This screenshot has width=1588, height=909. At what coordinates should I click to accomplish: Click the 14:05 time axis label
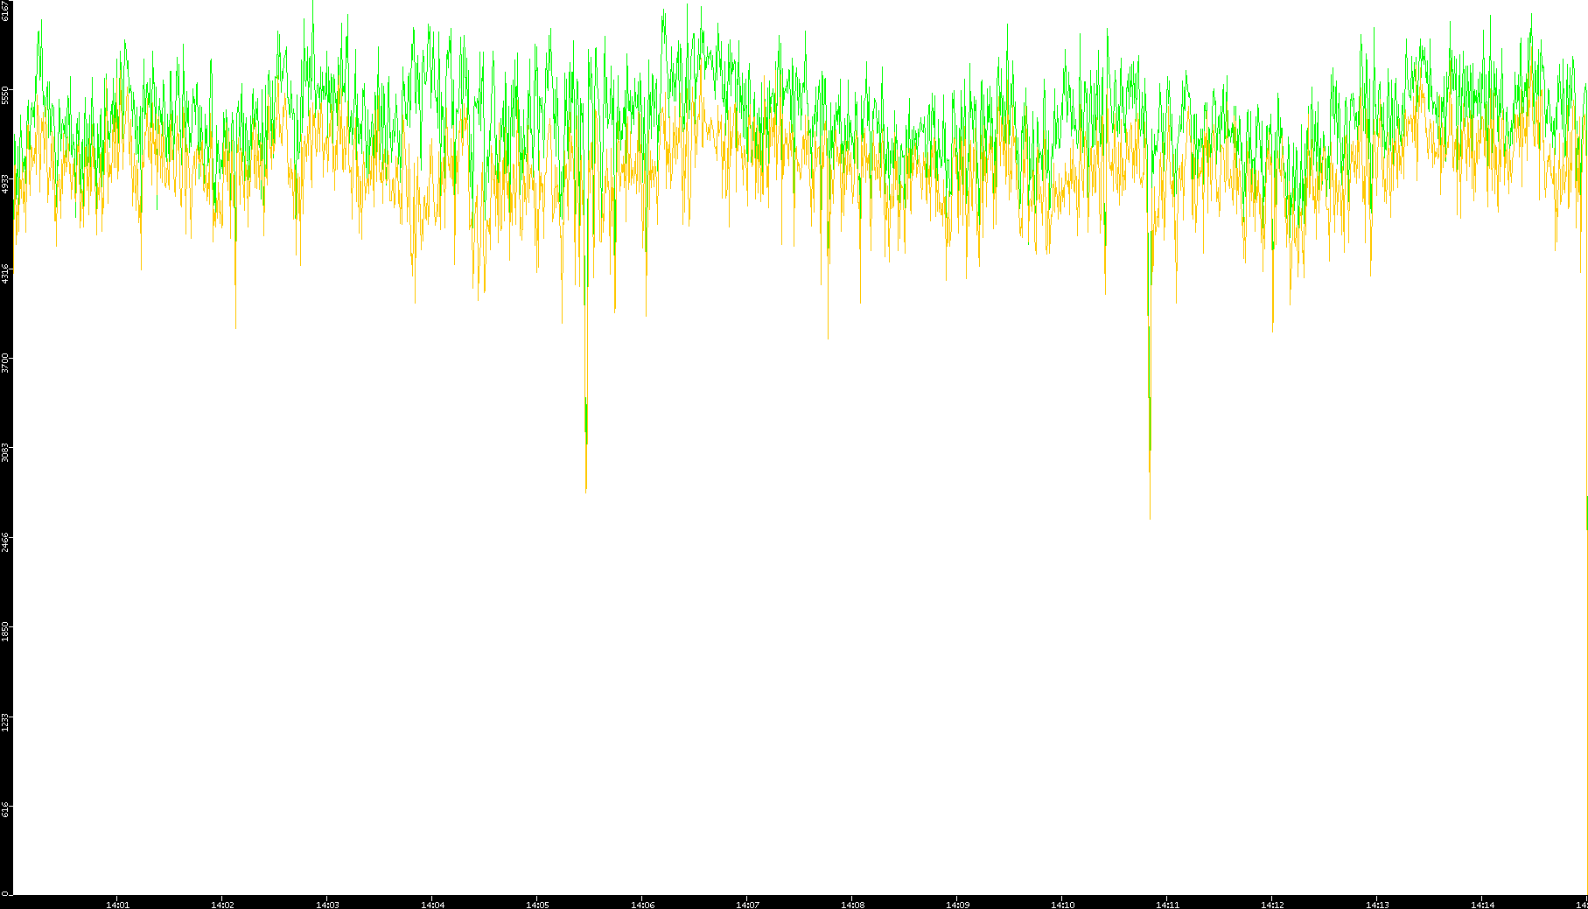[x=537, y=905]
